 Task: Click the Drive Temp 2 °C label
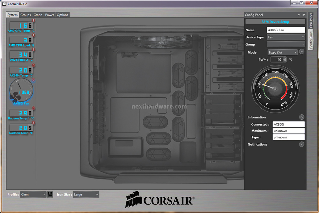click(21, 60)
